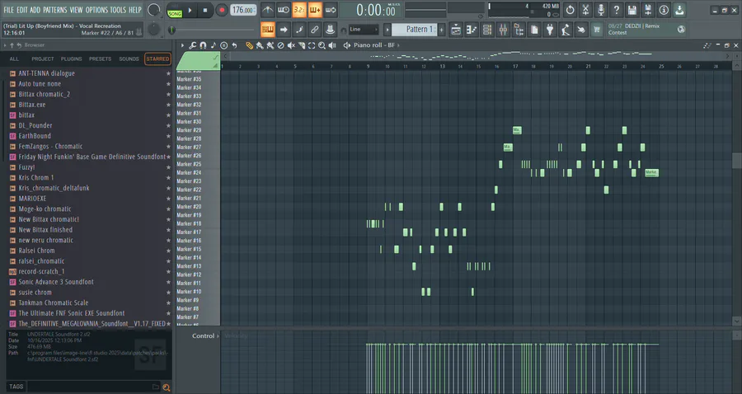Open the Pattern 1 selector dropdown
The width and height of the screenshot is (742, 394).
pos(415,30)
